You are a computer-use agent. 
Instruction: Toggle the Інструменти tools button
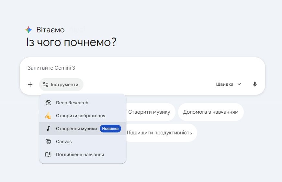coord(61,85)
